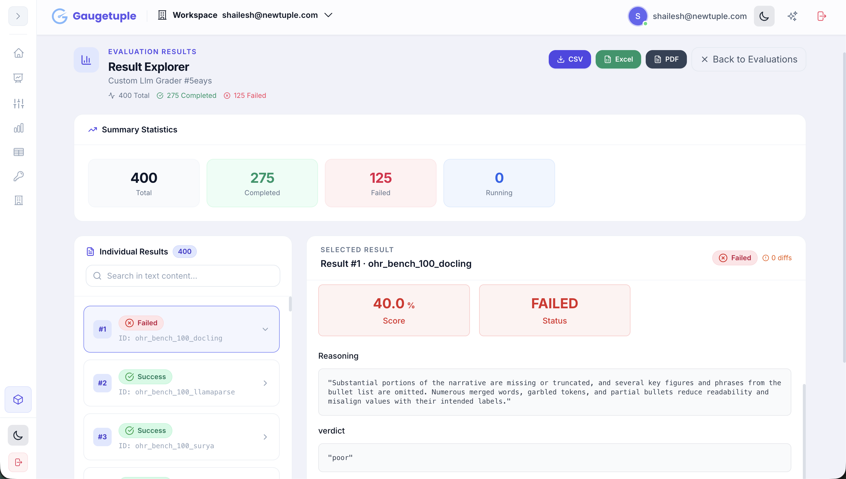
Task: Click the Gaugetuple logo
Action: click(x=94, y=16)
